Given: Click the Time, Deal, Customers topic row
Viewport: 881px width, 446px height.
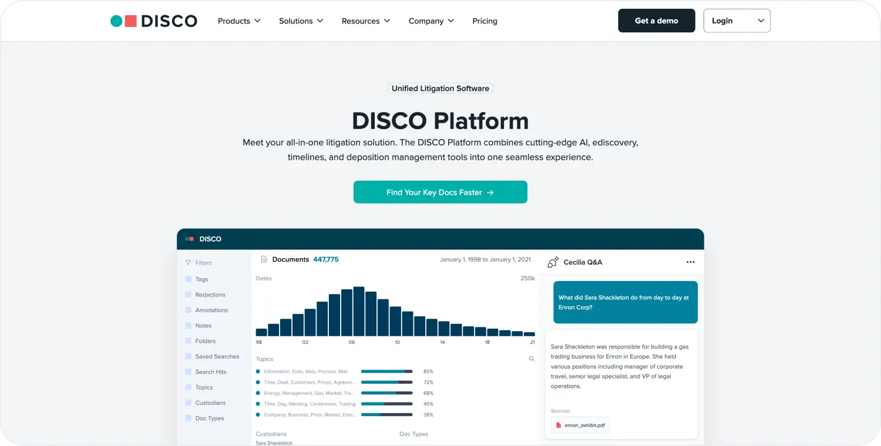Looking at the screenshot, I should click(345, 382).
